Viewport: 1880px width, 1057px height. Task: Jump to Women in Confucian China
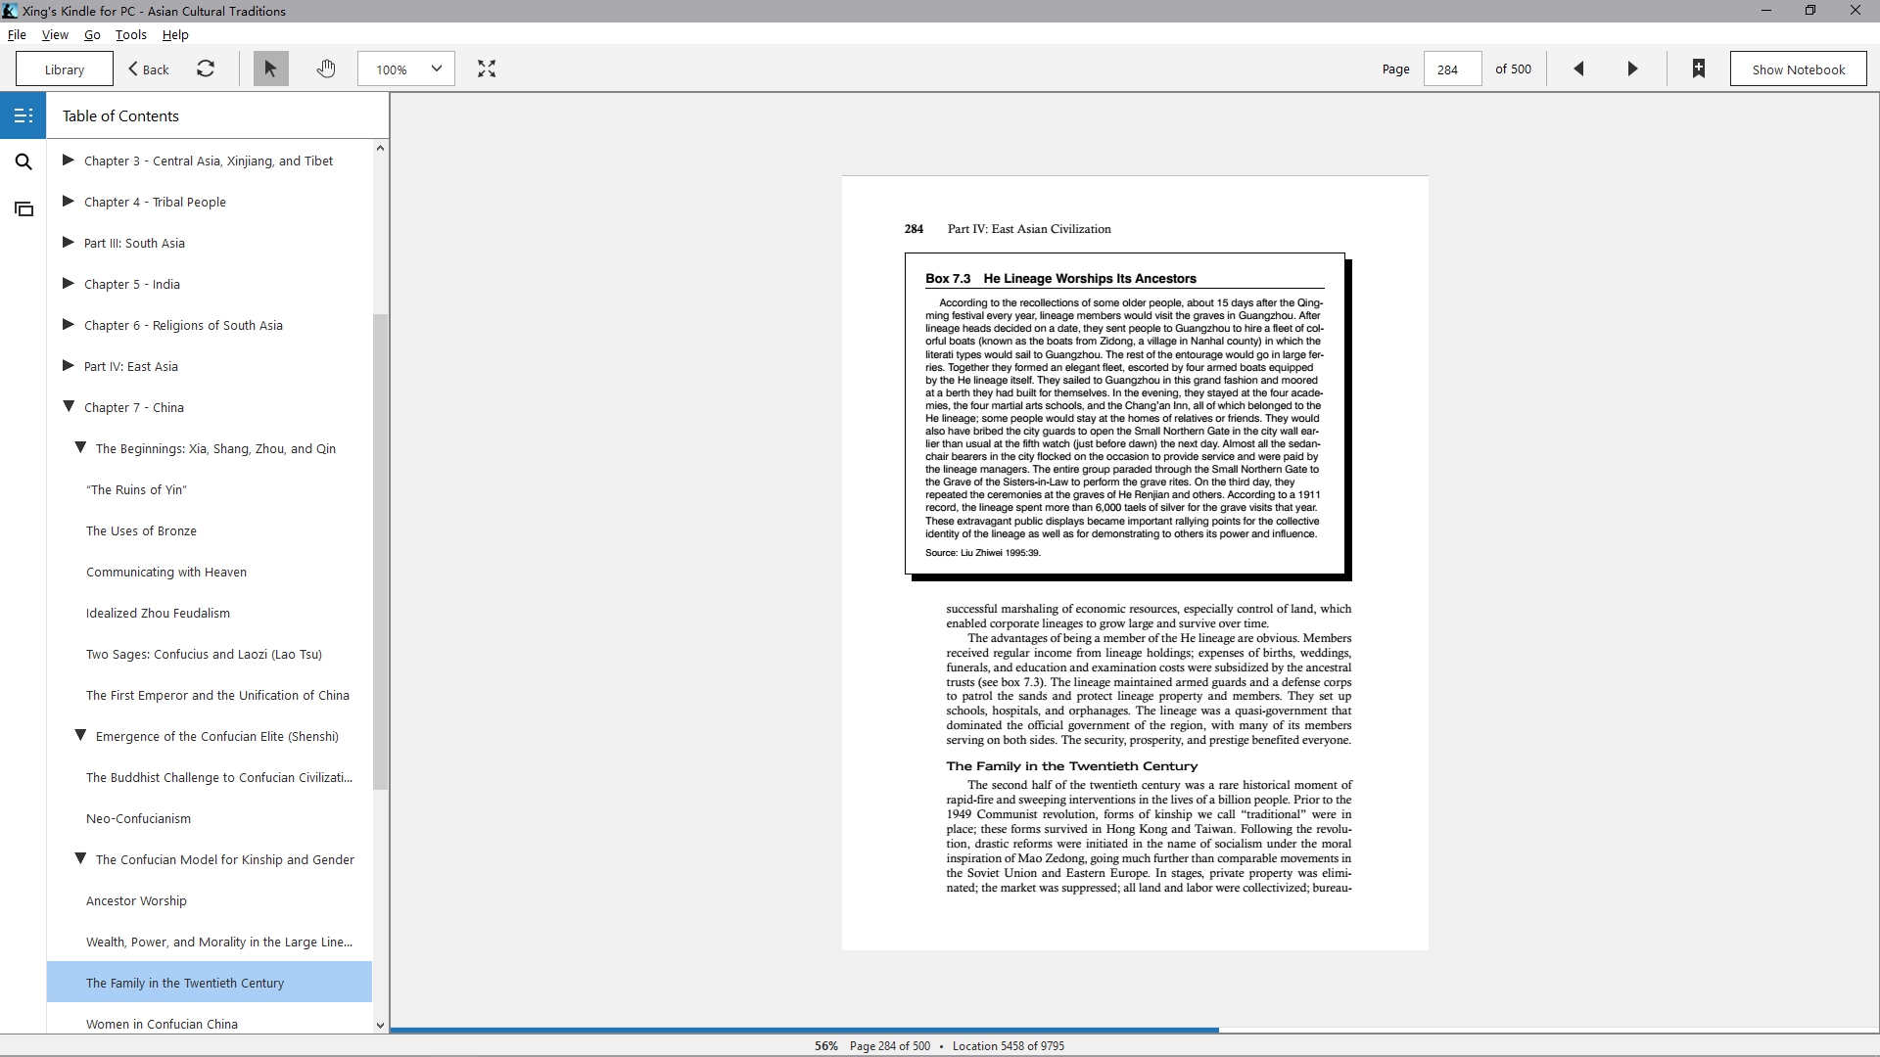162,1024
